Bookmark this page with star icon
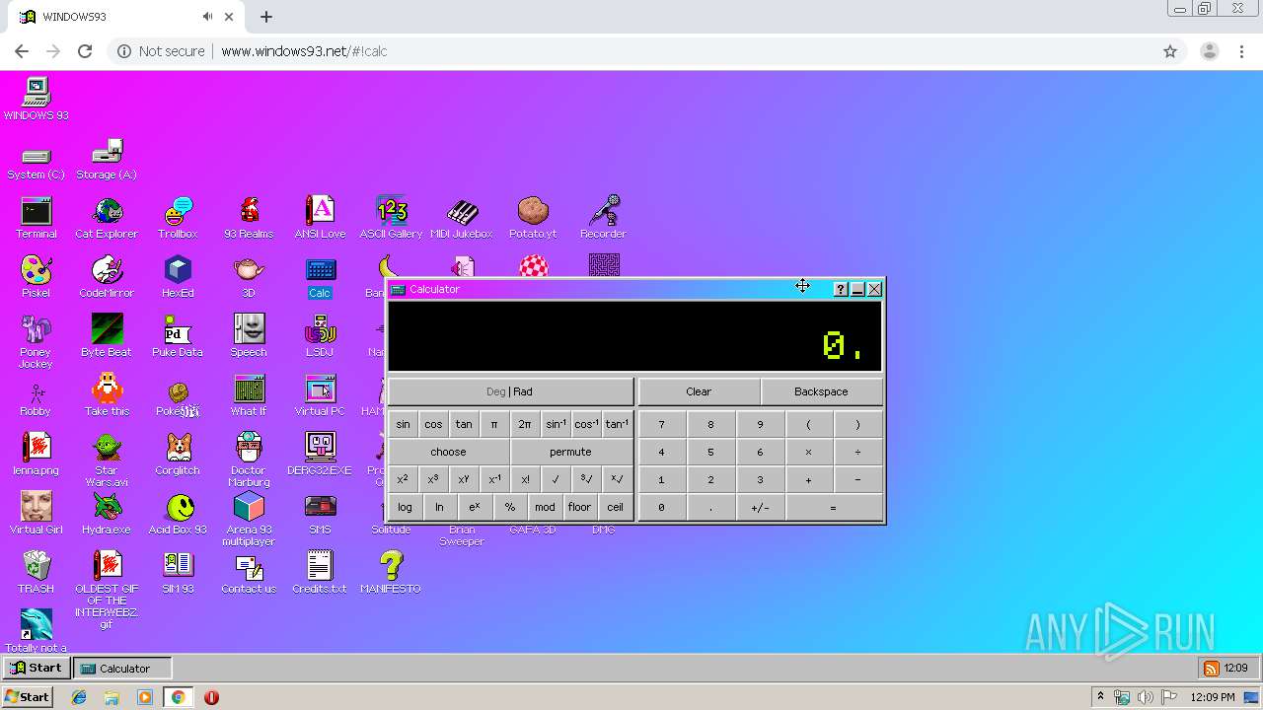The width and height of the screenshot is (1263, 710). click(x=1170, y=51)
